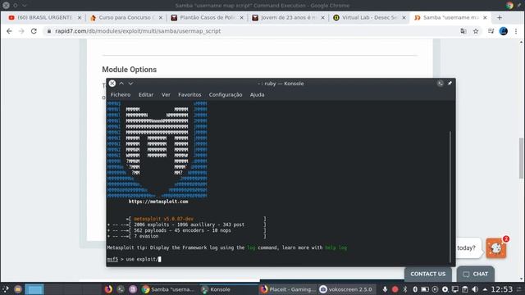The image size is (525, 295).
Task: Click the round icon beside Konsole's pin
Action: [x=441, y=84]
